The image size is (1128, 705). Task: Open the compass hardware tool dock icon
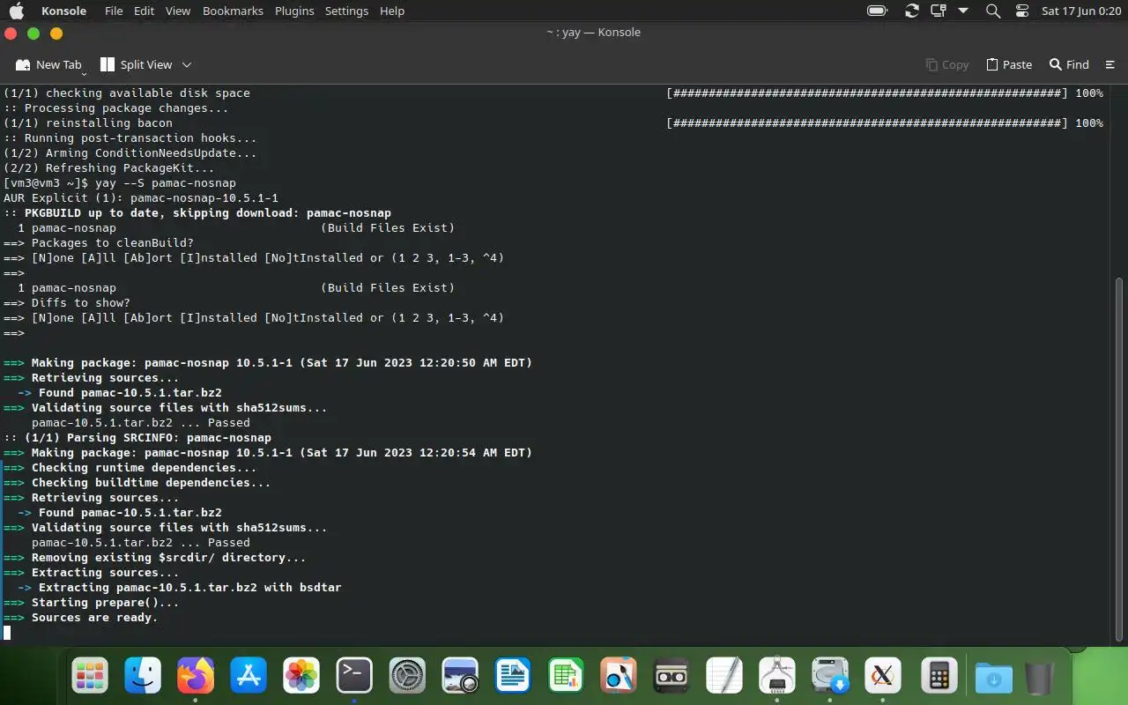pos(777,676)
